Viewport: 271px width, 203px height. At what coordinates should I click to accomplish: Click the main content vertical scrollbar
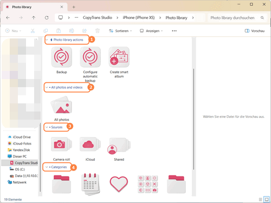[x=193, y=119]
